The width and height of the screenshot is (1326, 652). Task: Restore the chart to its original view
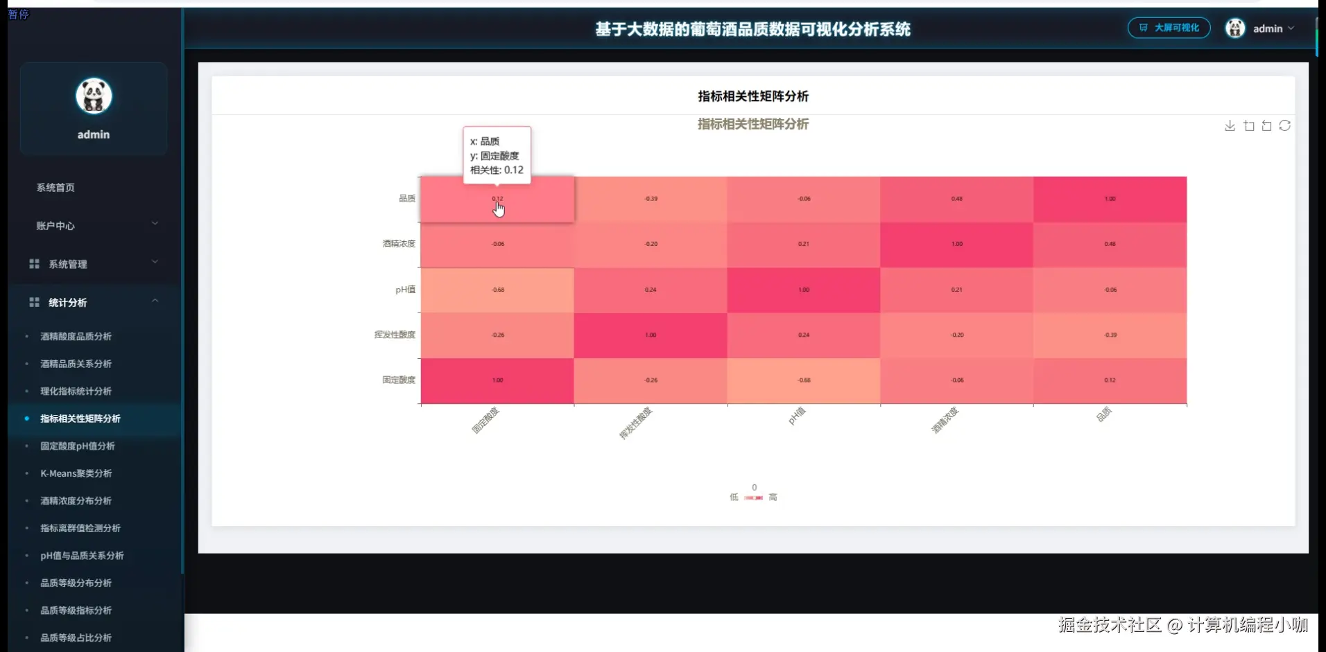(x=1267, y=125)
